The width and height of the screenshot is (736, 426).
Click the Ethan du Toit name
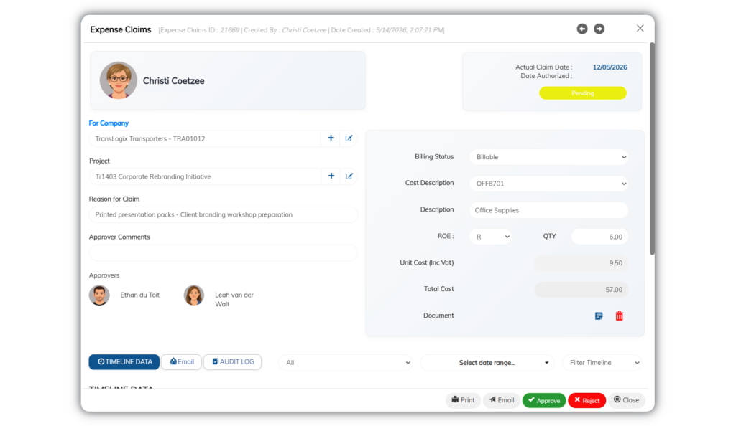[140, 295]
